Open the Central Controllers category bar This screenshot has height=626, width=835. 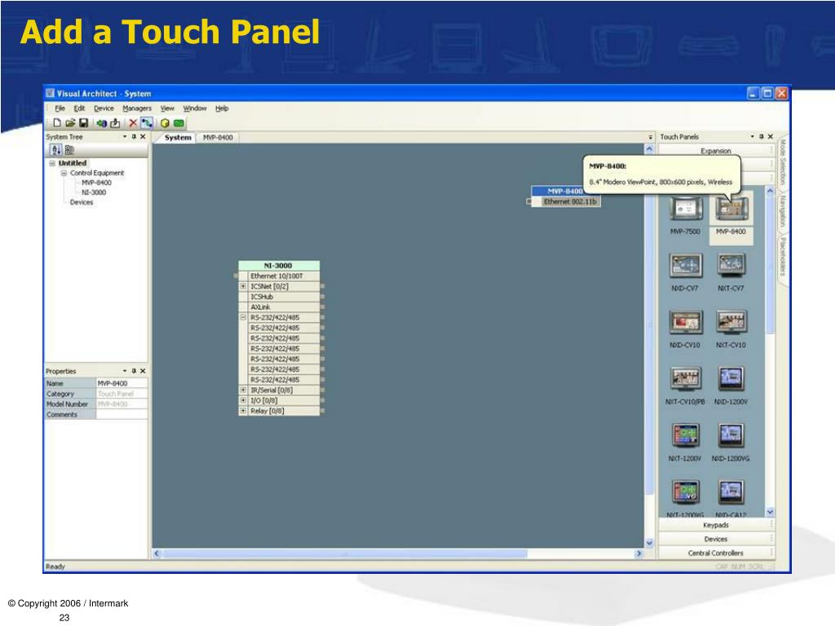716,553
